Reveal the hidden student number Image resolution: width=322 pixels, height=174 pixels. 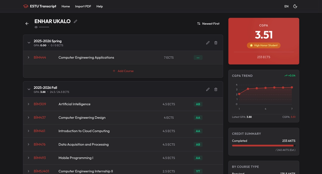[36, 27]
